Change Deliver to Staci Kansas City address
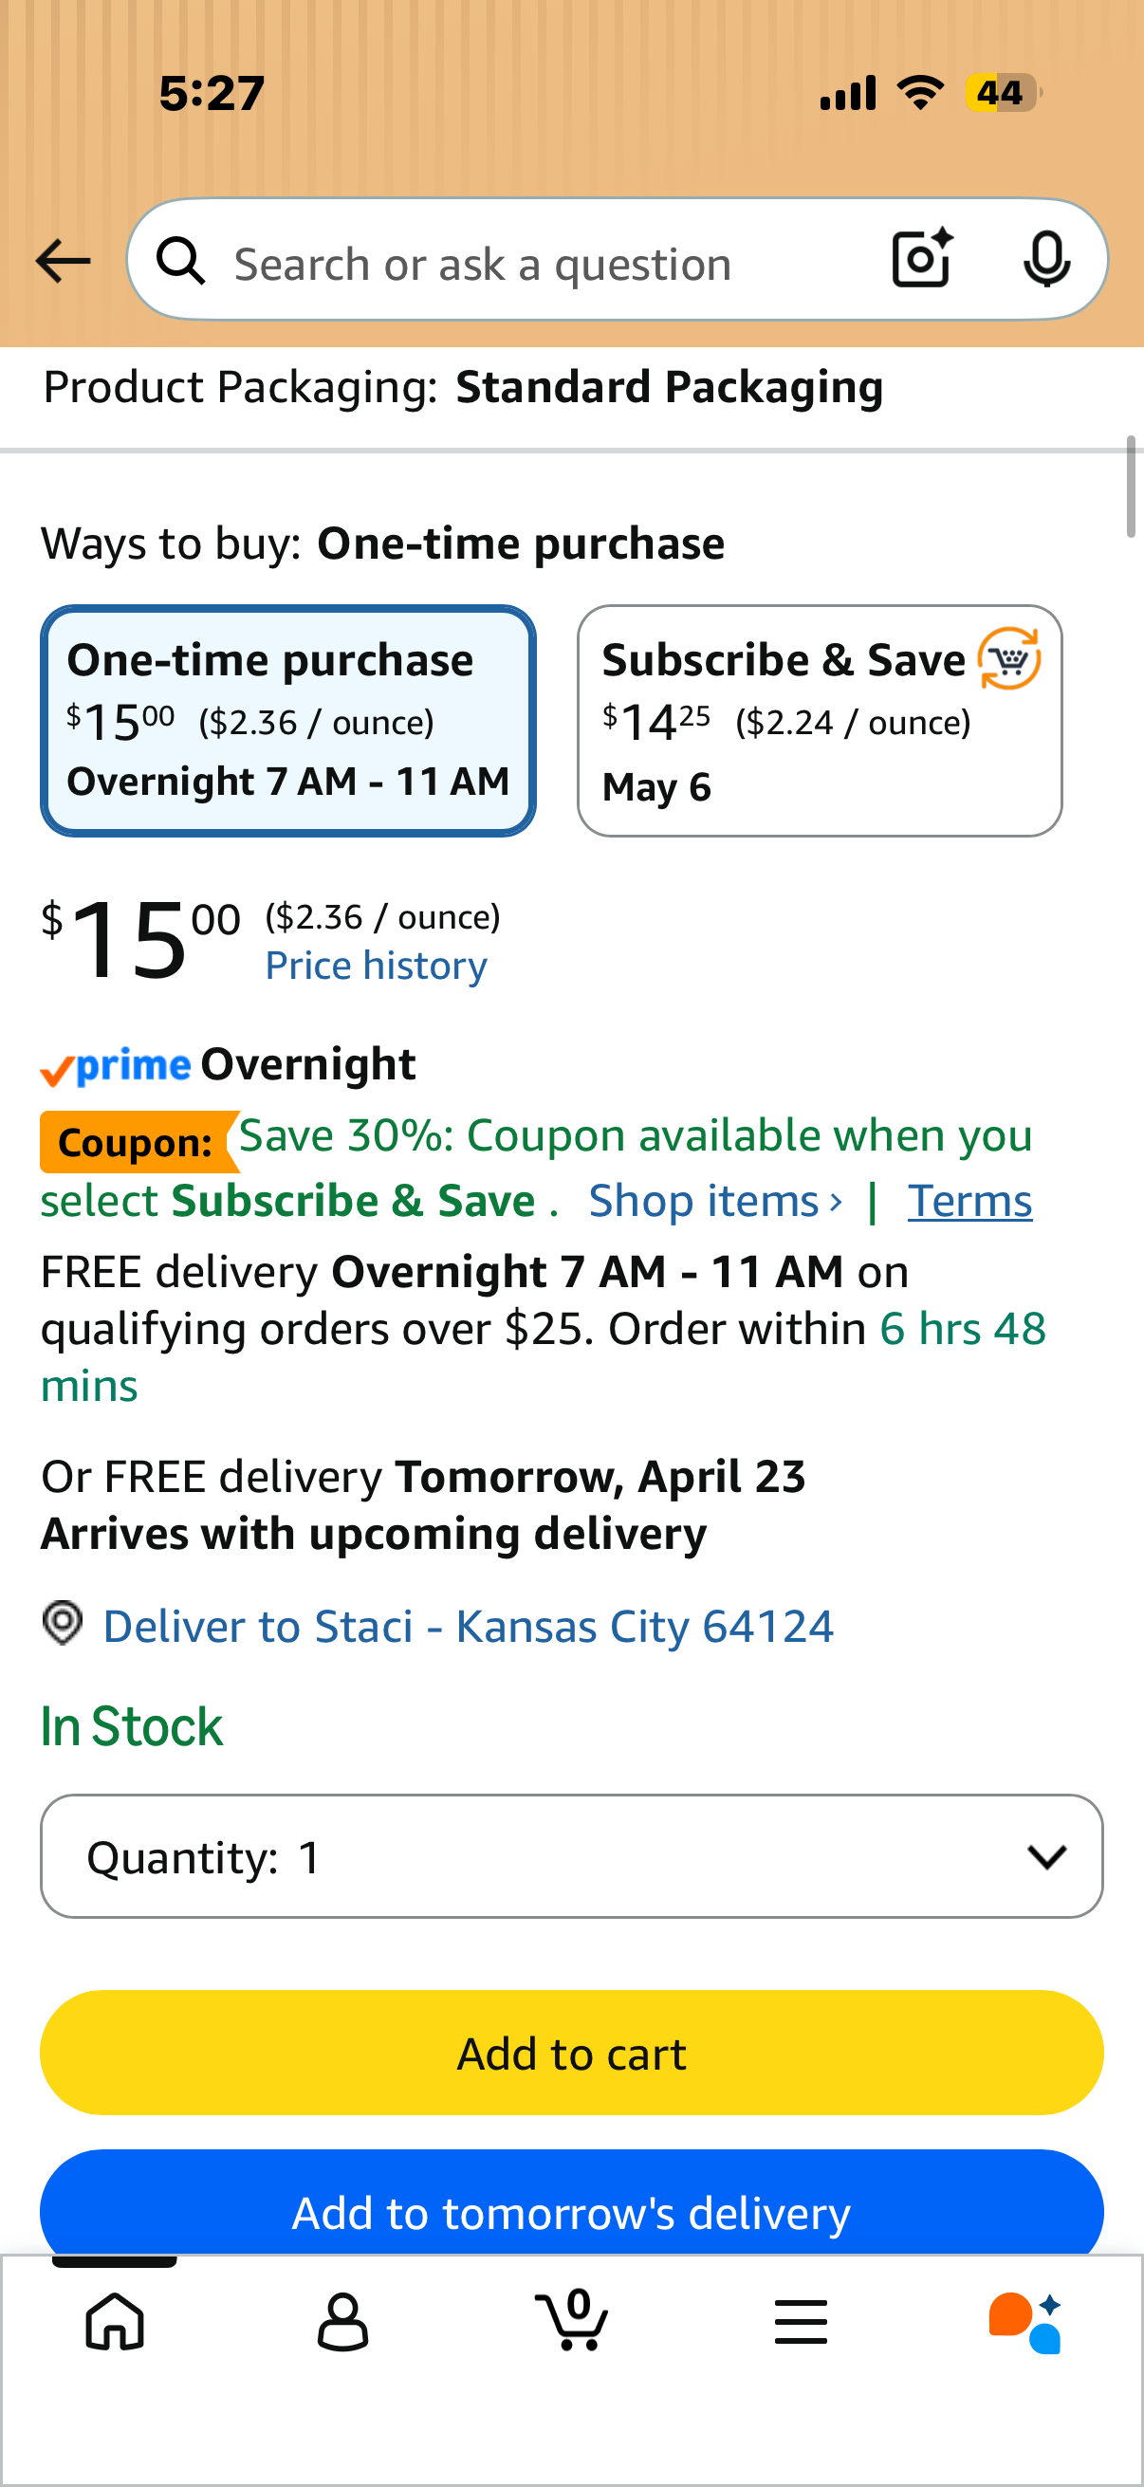Screen dimensions: 1144x2487 point(469,1626)
